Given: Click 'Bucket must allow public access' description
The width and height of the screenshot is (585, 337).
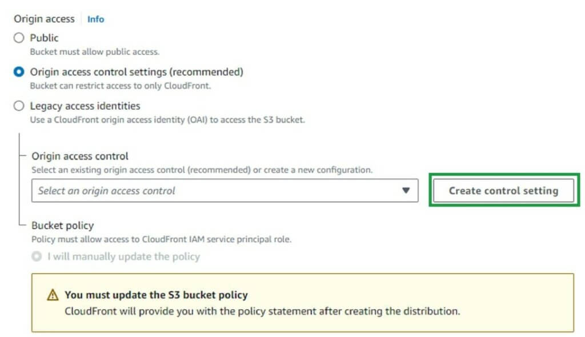Looking at the screenshot, I should click(x=94, y=51).
